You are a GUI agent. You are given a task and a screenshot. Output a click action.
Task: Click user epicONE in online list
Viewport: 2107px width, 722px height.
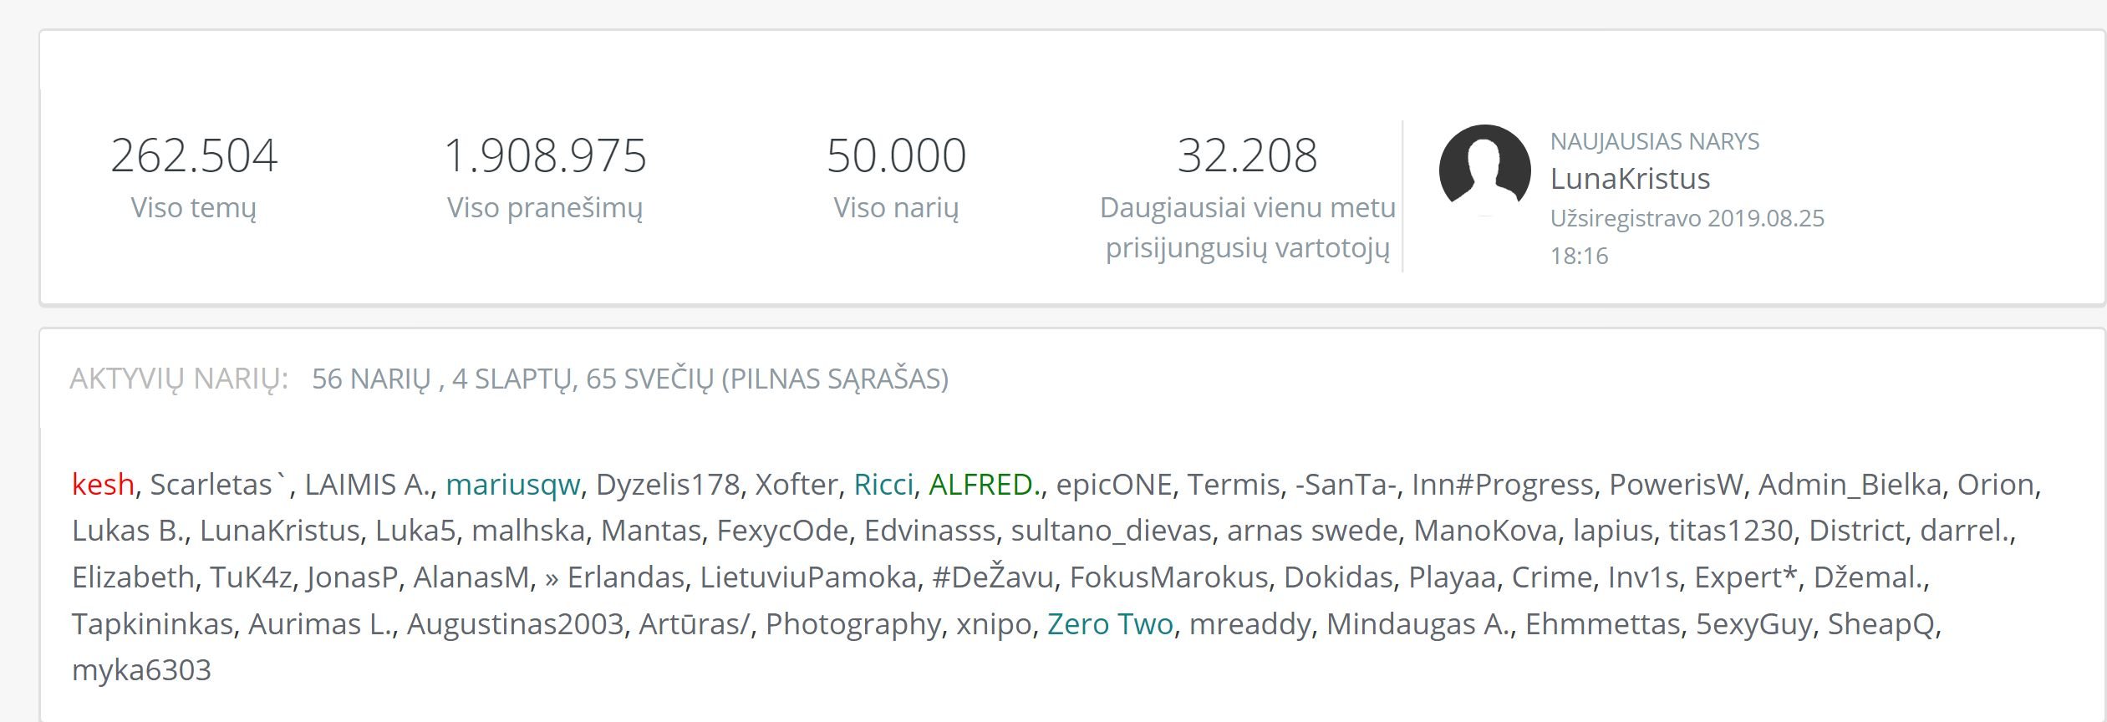(1114, 485)
